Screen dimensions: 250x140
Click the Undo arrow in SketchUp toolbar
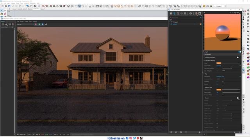pyautogui.click(x=27, y=6)
